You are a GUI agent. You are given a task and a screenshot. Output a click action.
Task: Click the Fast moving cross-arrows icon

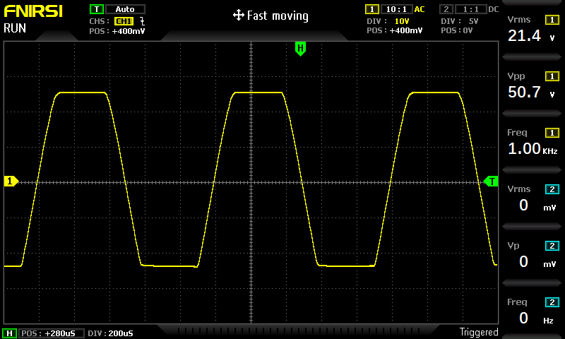click(239, 16)
